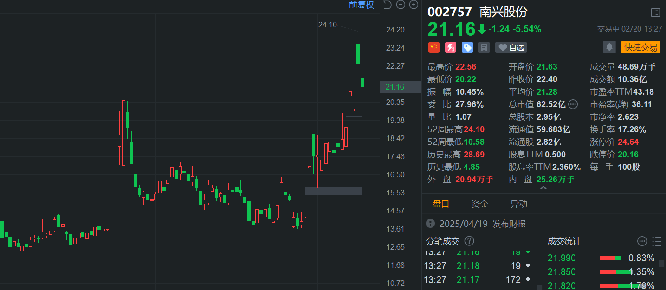
Task: Click the 市盈率TTM value 43.18
Action: point(643,92)
